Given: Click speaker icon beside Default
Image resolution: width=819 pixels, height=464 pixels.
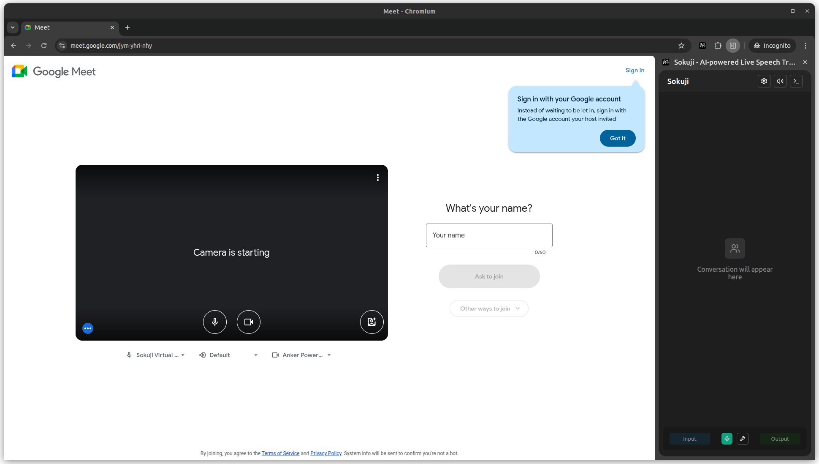Looking at the screenshot, I should coord(203,355).
